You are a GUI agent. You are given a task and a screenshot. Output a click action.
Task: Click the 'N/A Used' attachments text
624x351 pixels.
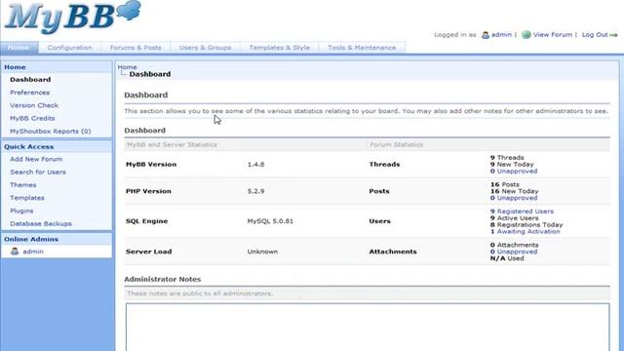[507, 258]
